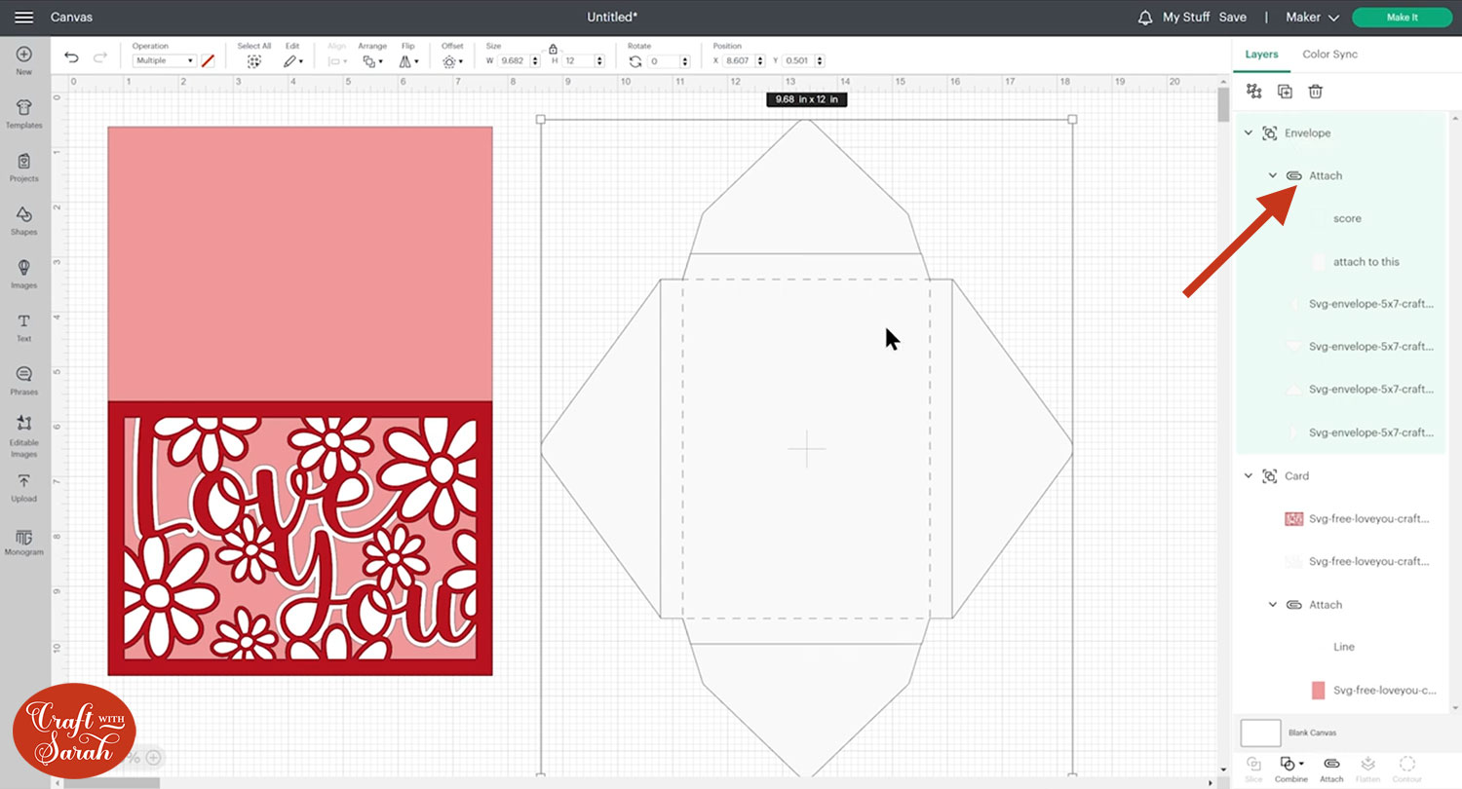The image size is (1462, 789).
Task: Click the Flatten tool
Action: coord(1367,769)
